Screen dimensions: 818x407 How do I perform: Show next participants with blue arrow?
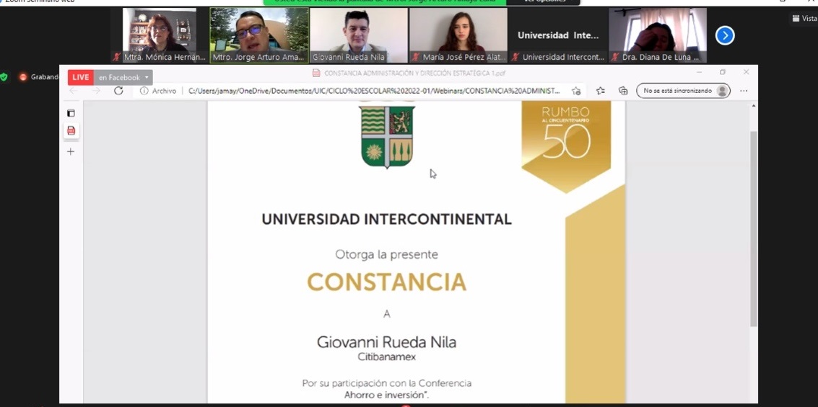(x=725, y=35)
